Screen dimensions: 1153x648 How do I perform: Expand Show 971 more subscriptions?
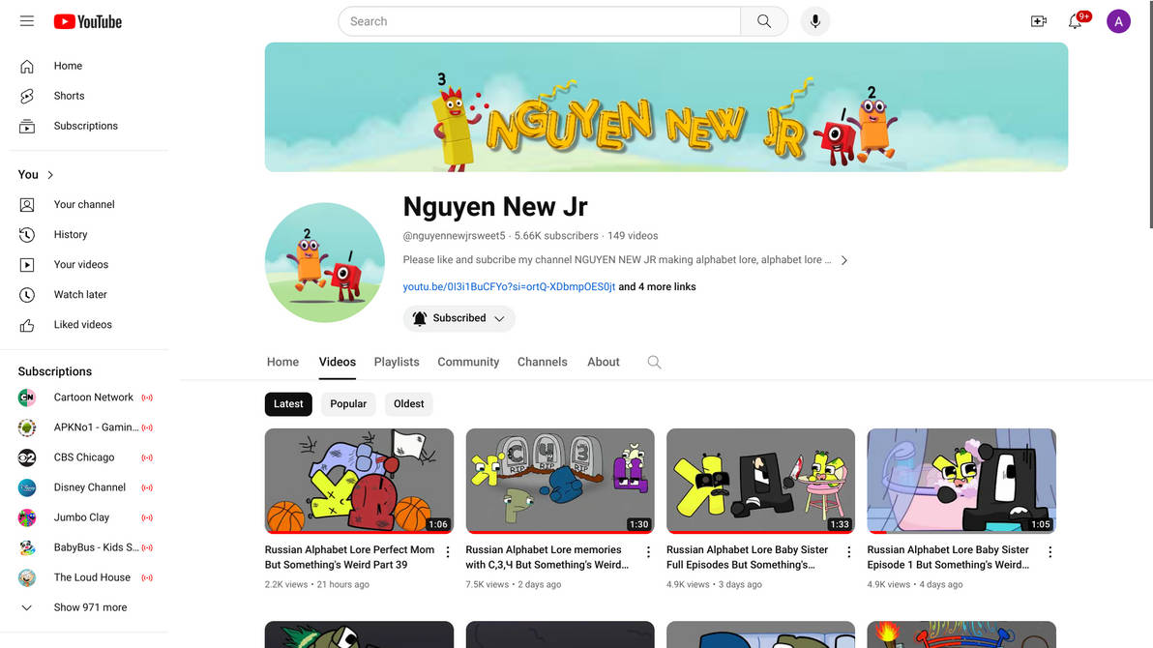point(88,607)
